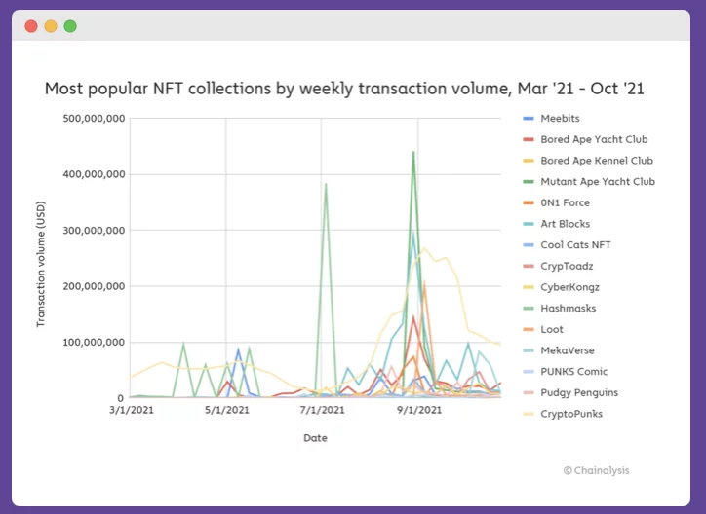Click the CryptoPunks legend label

(571, 414)
